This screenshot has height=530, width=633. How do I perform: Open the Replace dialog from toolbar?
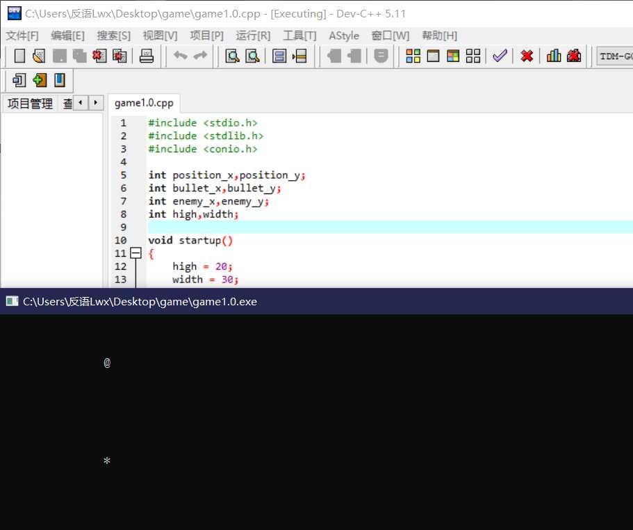click(252, 56)
